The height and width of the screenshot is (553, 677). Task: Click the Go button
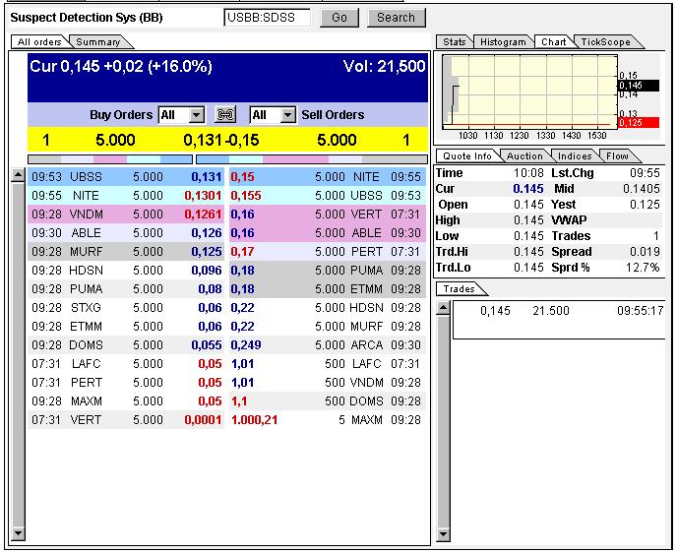click(x=339, y=18)
